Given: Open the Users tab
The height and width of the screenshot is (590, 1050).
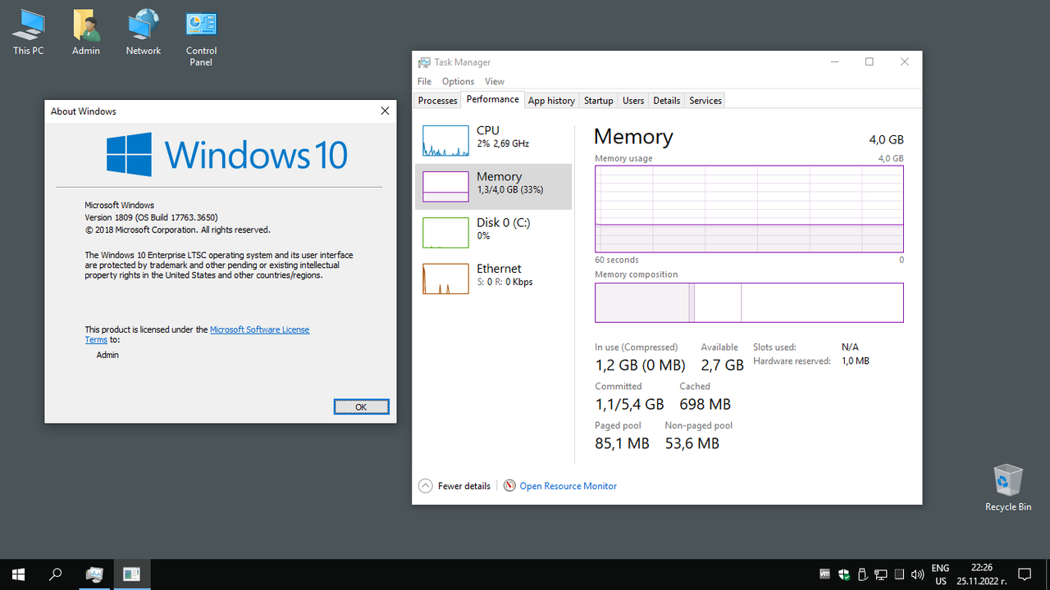Looking at the screenshot, I should [633, 101].
